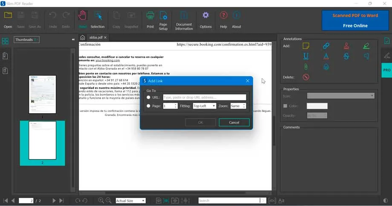
Task: Open the Print dialog from toolbar
Action: coord(150,20)
